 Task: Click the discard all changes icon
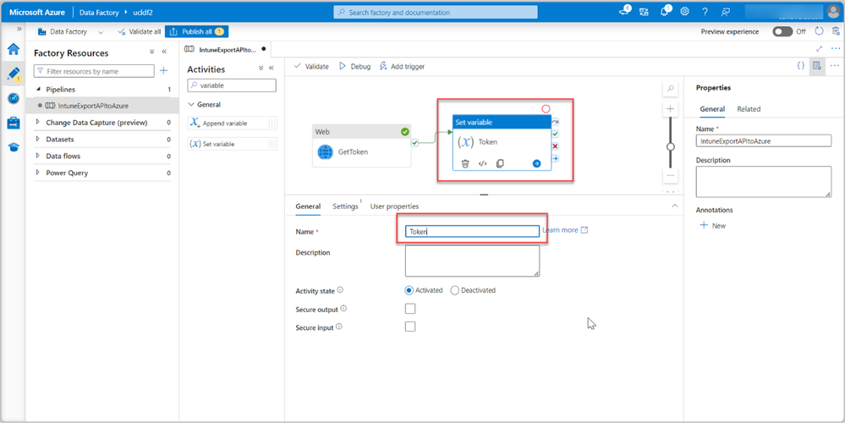836,31
